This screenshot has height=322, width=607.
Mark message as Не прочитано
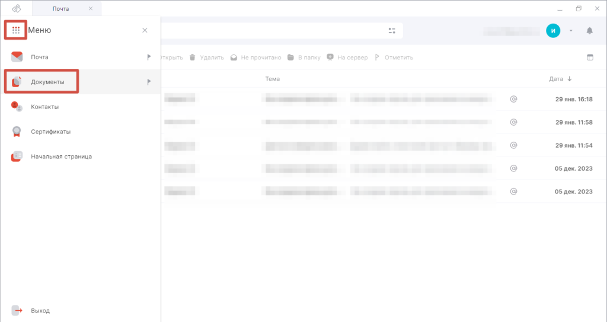[x=256, y=58]
